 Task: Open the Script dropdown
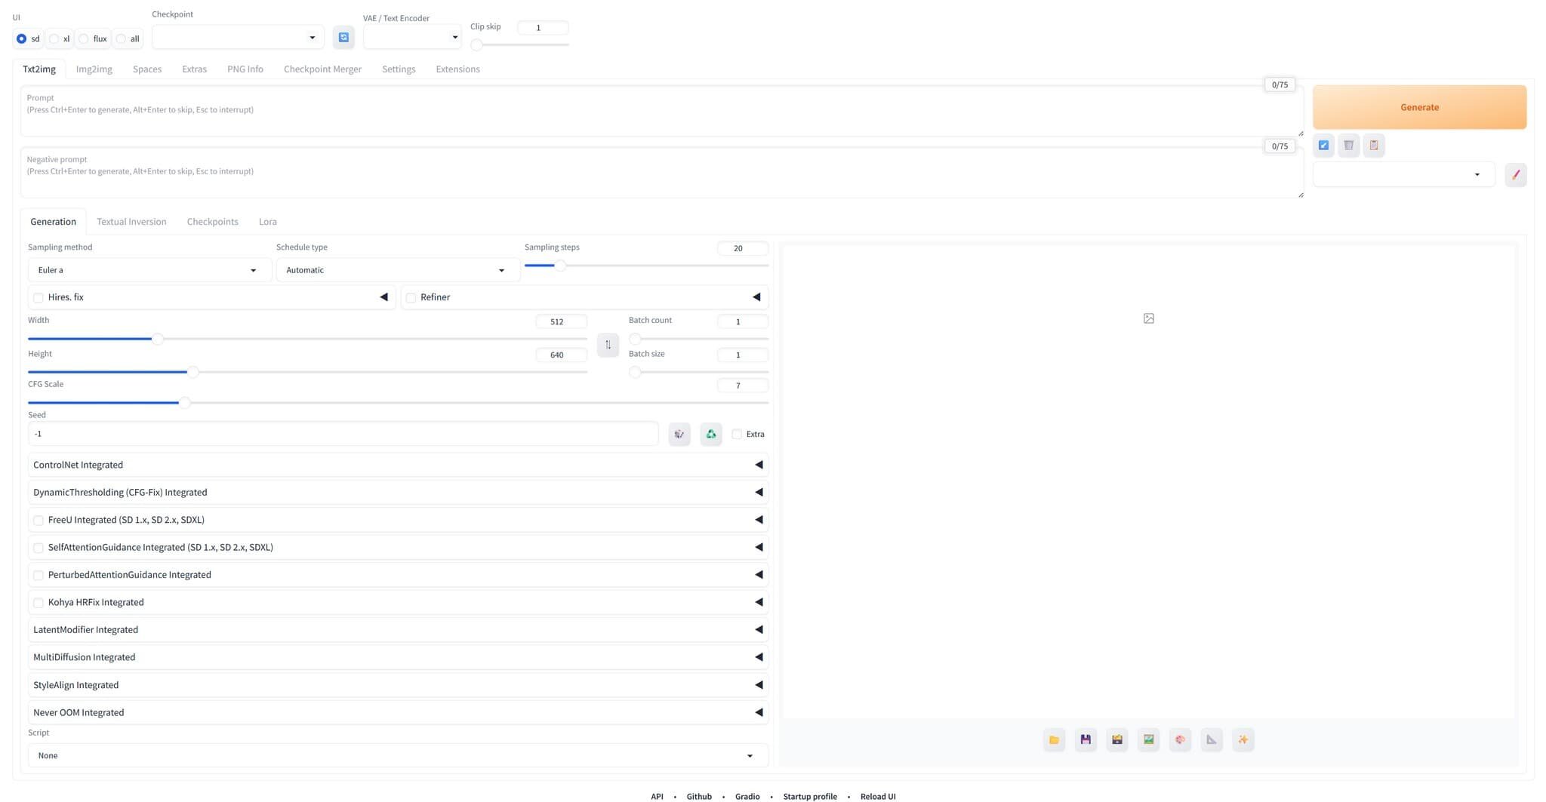click(397, 755)
